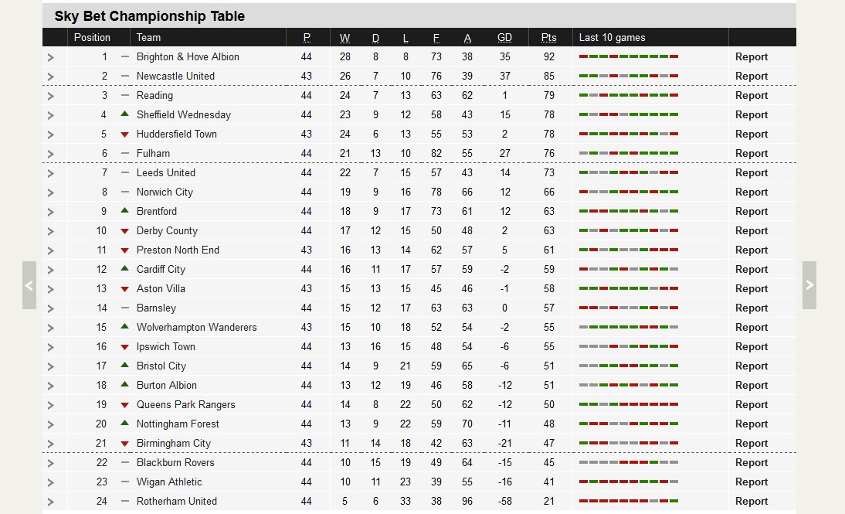
Task: Click Wigan Athletic's last 10 games form bar
Action: point(628,482)
